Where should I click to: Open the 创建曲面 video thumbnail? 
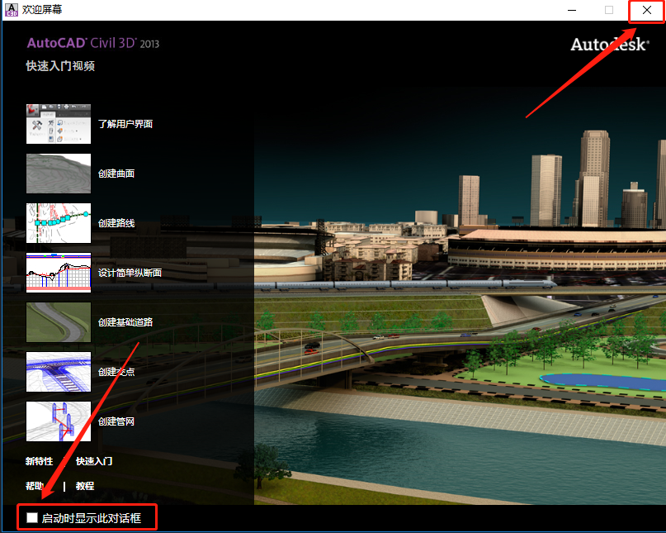59,174
